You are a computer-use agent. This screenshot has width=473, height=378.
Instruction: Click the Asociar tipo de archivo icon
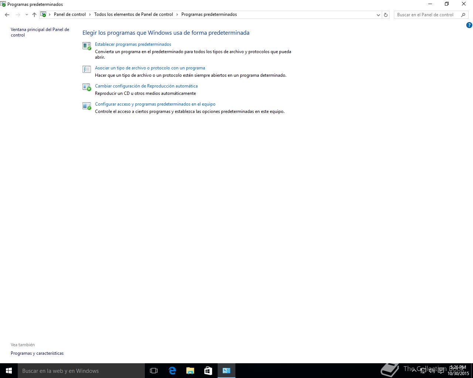(86, 69)
